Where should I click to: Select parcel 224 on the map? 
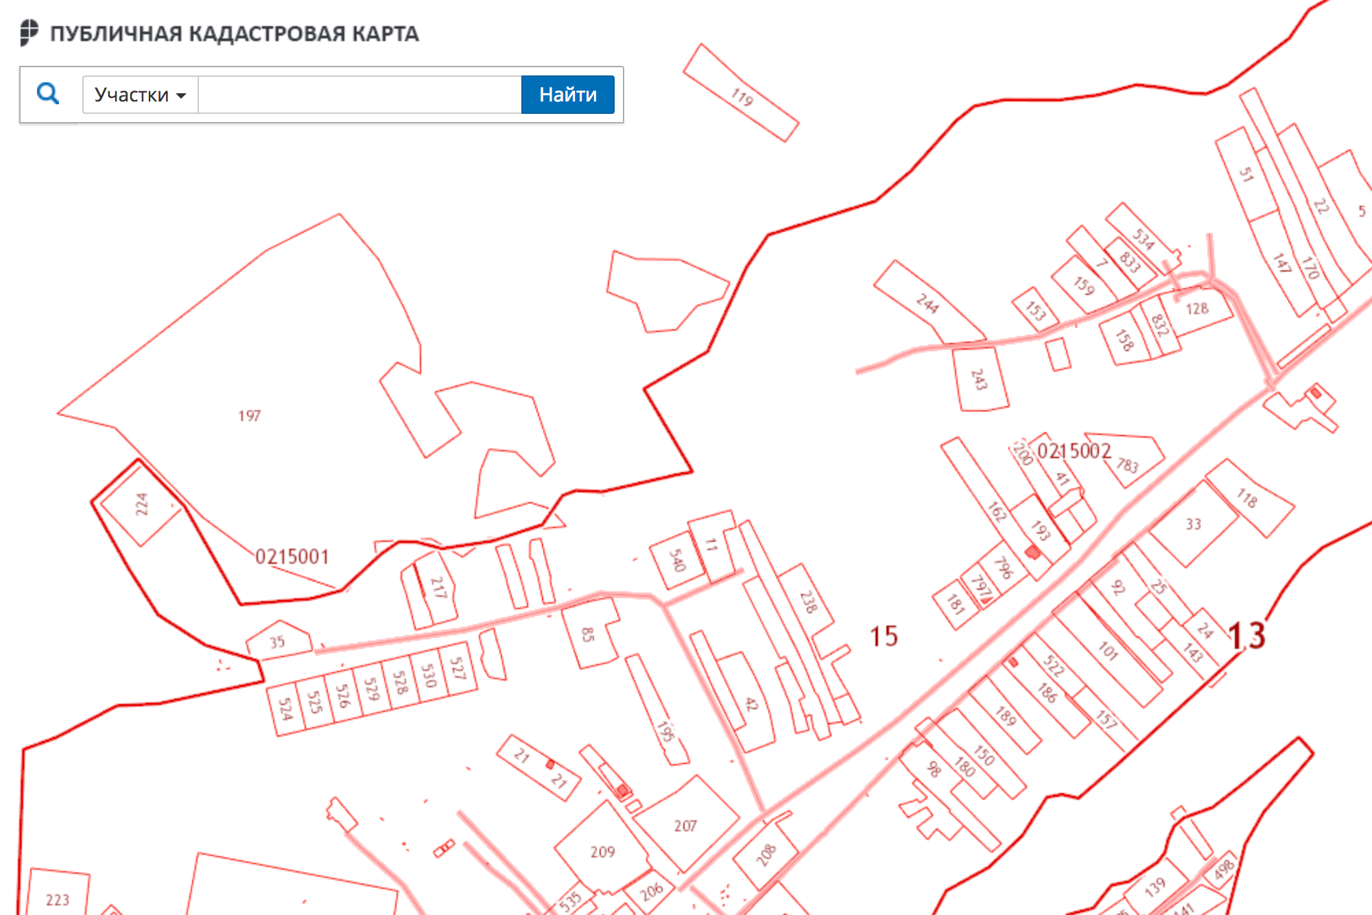coord(141,504)
